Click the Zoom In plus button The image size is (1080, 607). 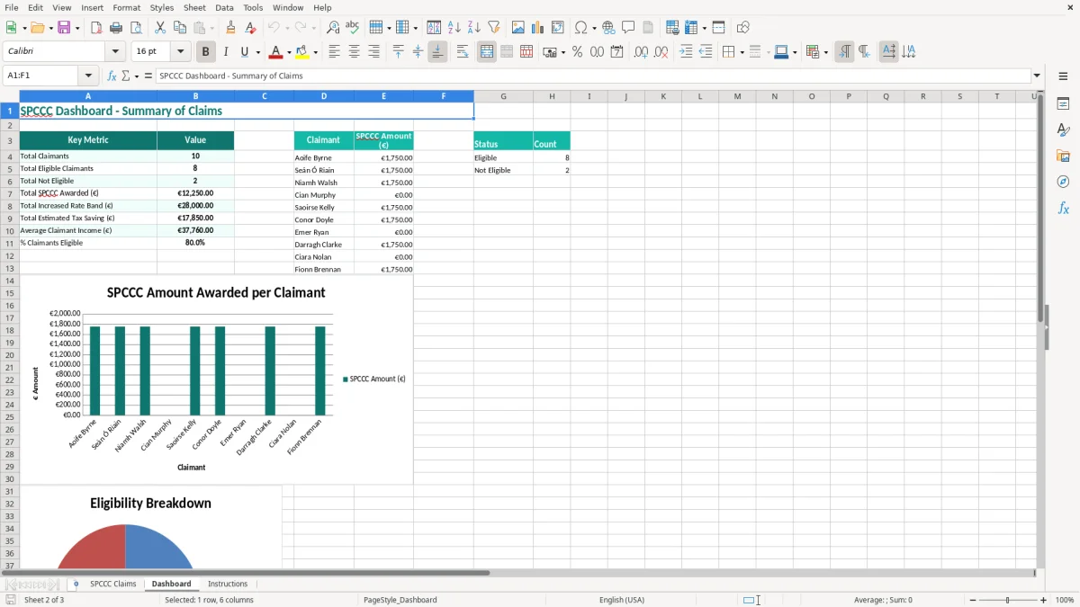click(x=1044, y=600)
